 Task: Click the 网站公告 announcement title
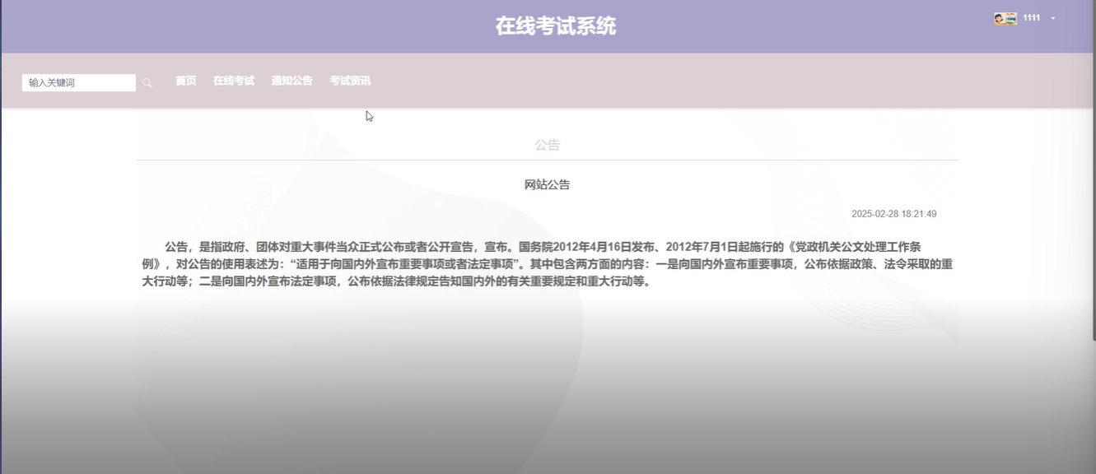point(548,184)
